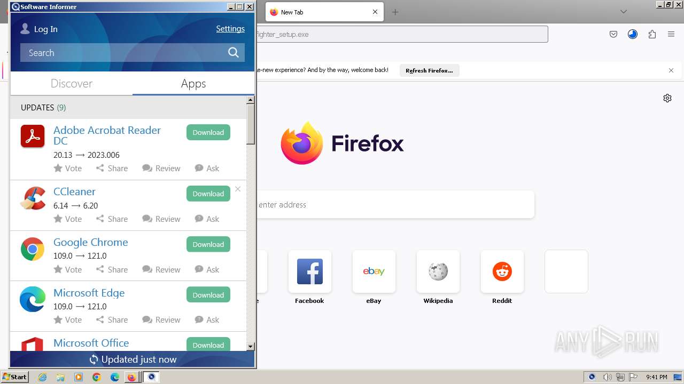Click the search magnifier icon in Software Informer
The image size is (684, 384).
(234, 52)
